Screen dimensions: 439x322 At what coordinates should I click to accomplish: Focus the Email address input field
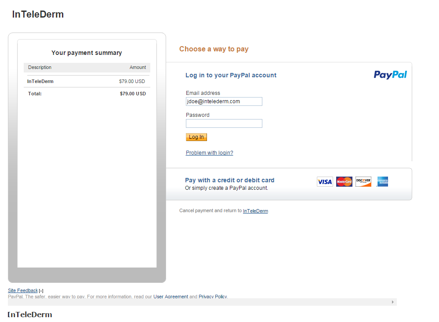(x=224, y=101)
